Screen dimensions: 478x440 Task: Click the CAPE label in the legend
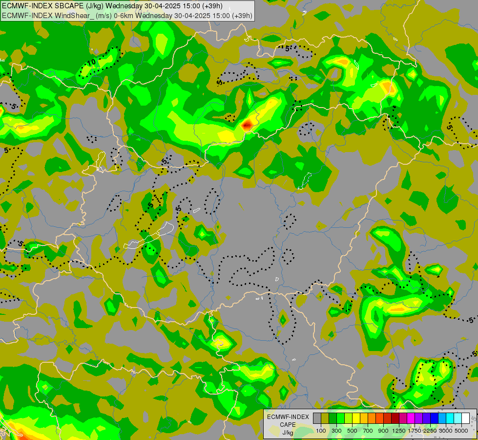point(288,425)
